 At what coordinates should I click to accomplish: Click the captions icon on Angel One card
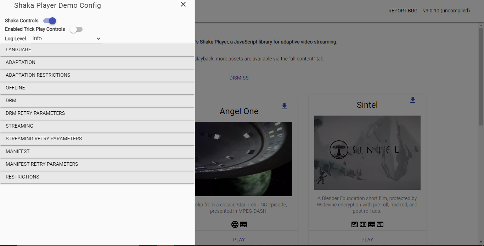coord(243,224)
